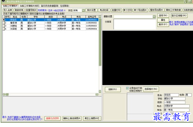Click the 准考证号 column header
The image size is (193, 127).
[x=92, y=17]
